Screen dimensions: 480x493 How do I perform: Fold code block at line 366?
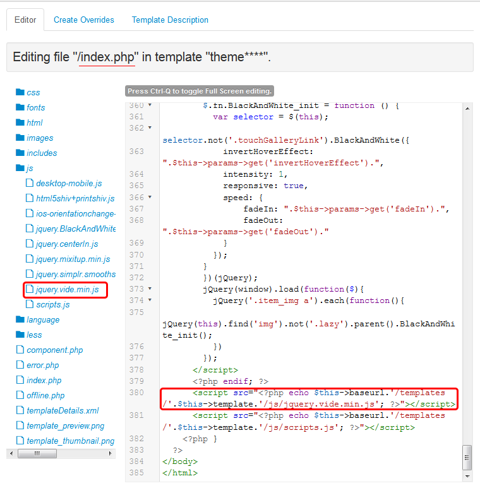click(150, 197)
